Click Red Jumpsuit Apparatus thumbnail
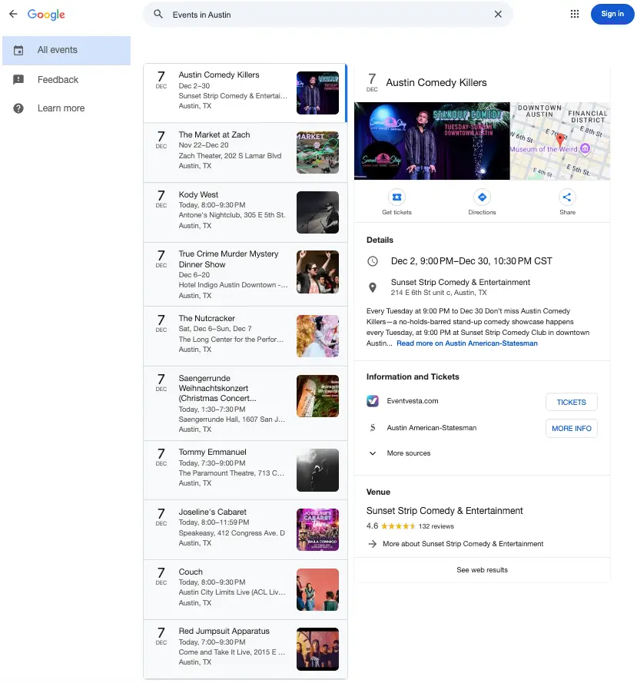Image resolution: width=637 pixels, height=683 pixels. tap(317, 649)
